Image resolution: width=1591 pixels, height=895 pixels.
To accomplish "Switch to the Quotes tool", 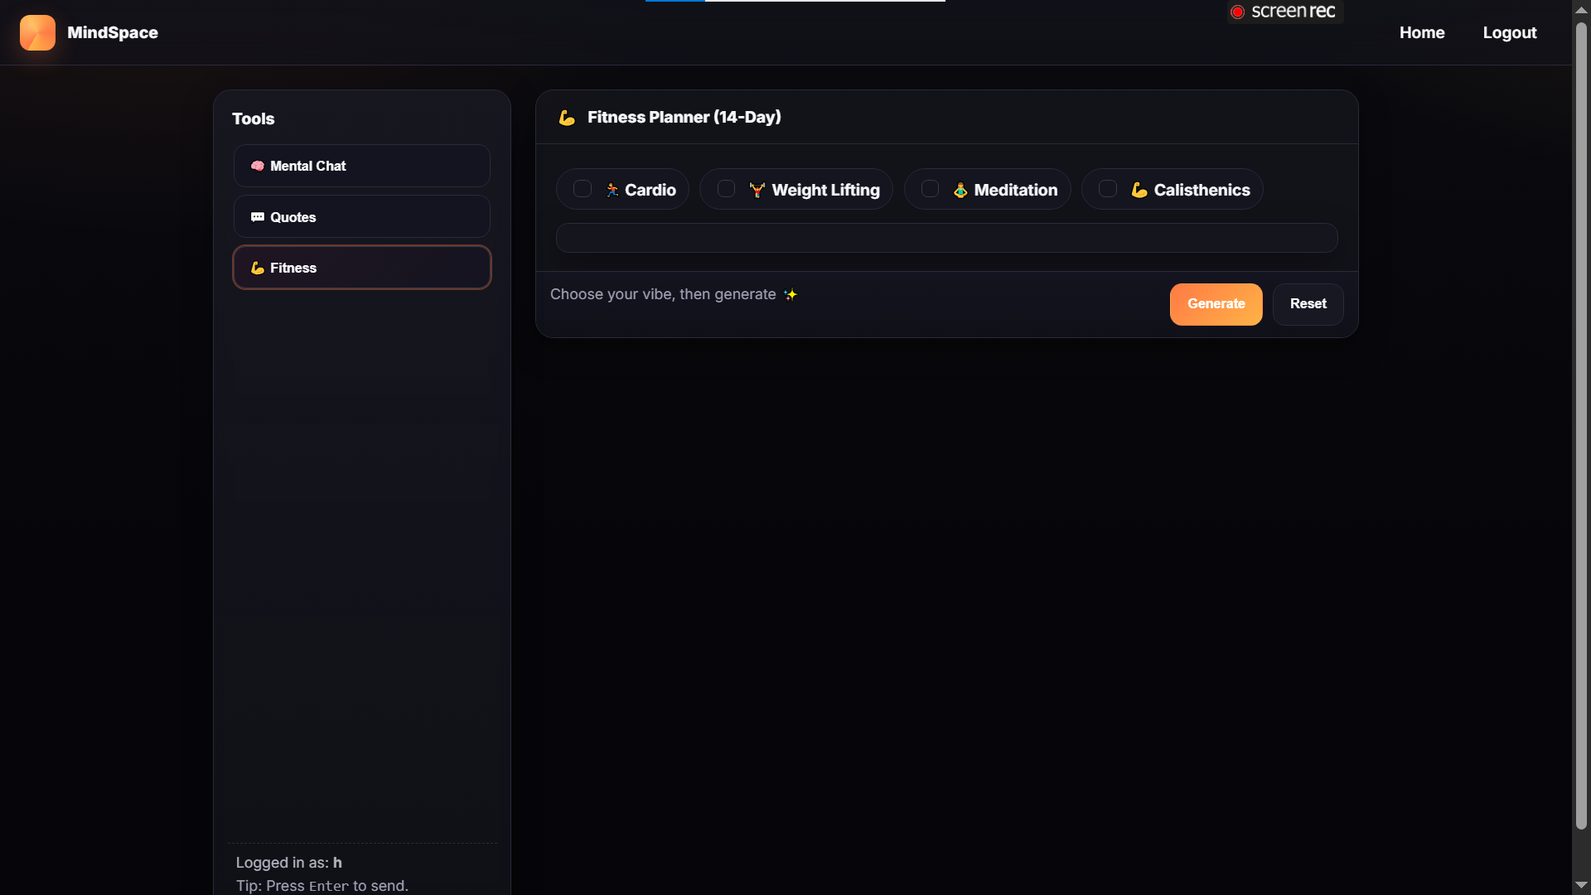I will click(361, 217).
